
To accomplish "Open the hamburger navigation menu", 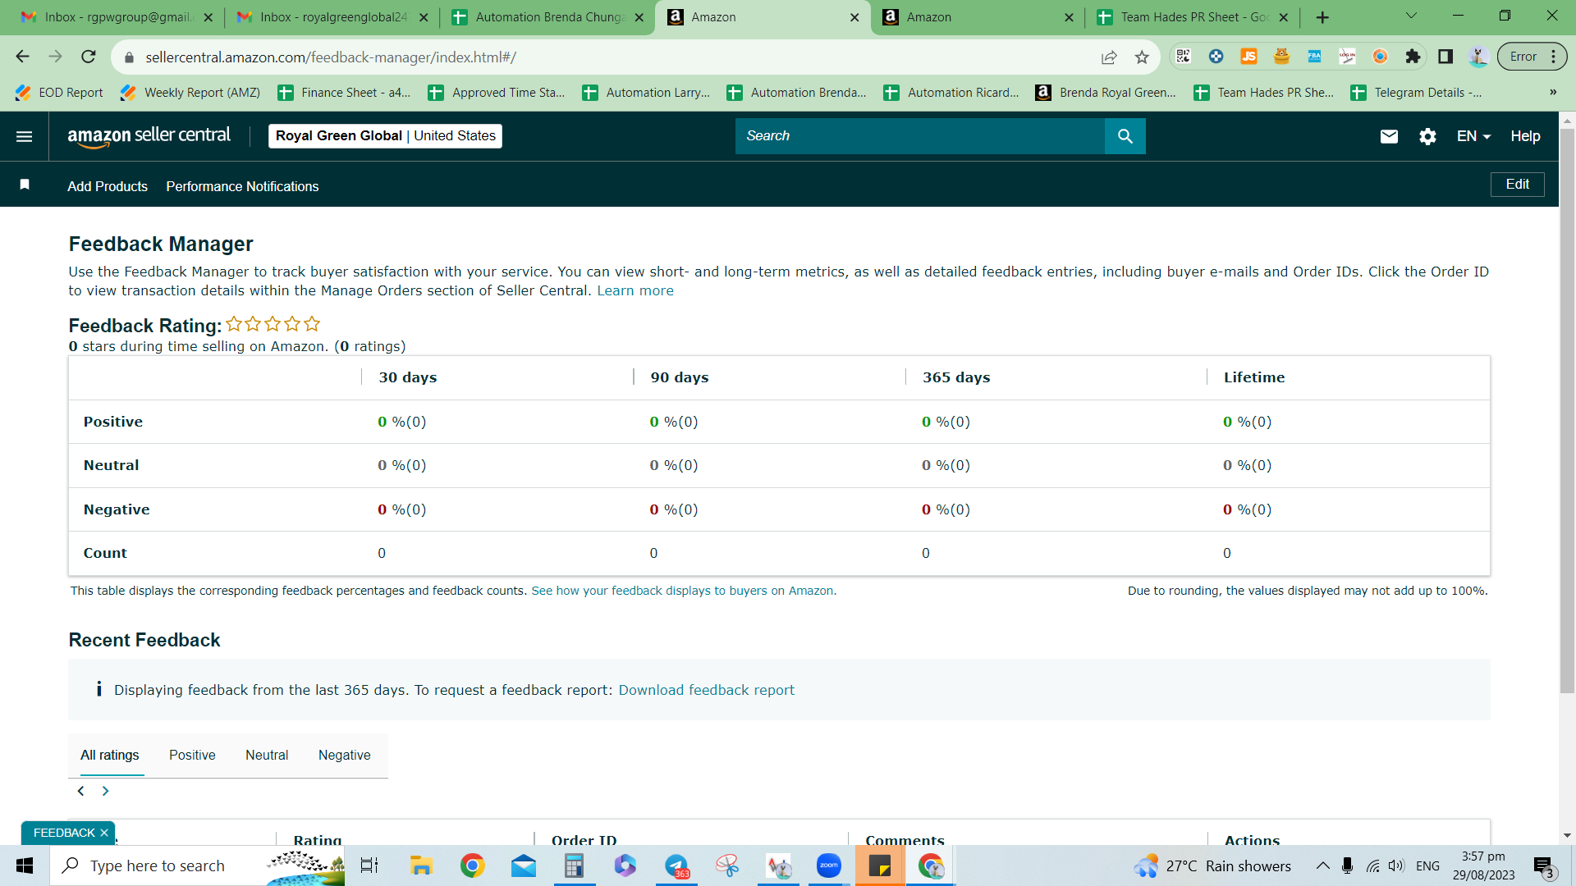I will (25, 136).
